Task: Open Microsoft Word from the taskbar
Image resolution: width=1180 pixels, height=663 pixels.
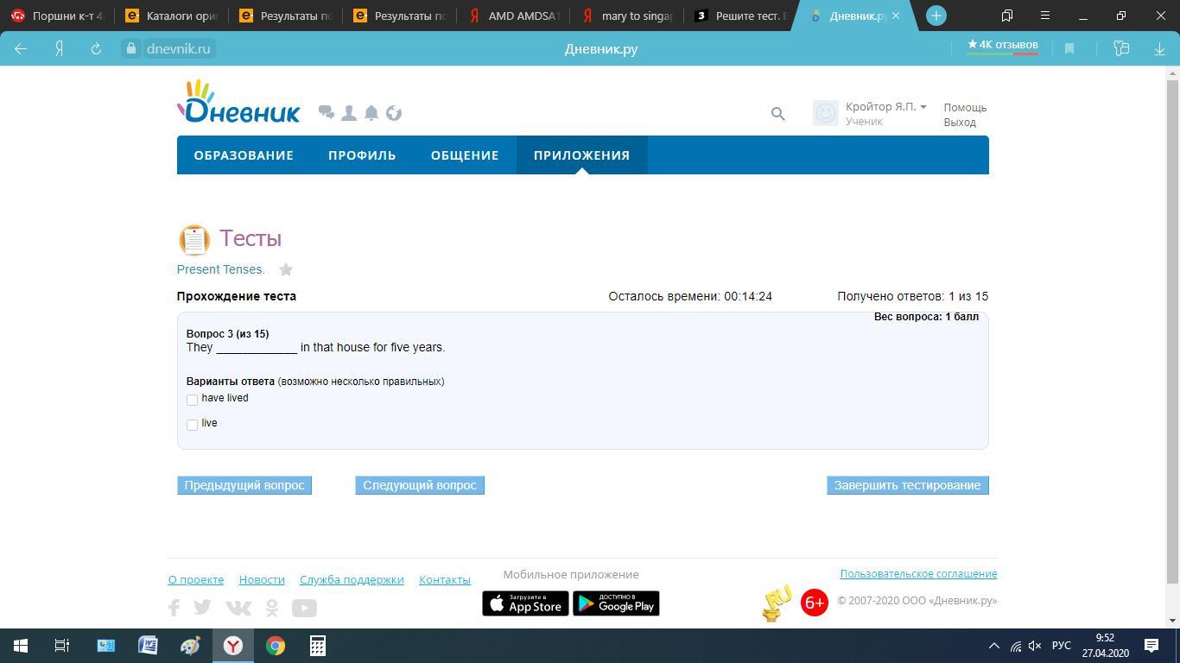Action: click(148, 646)
